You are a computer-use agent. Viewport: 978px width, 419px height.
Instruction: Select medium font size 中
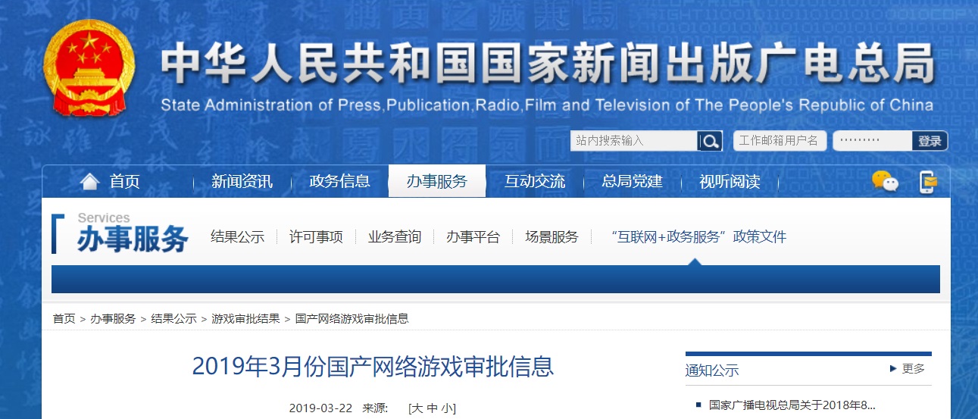(432, 408)
